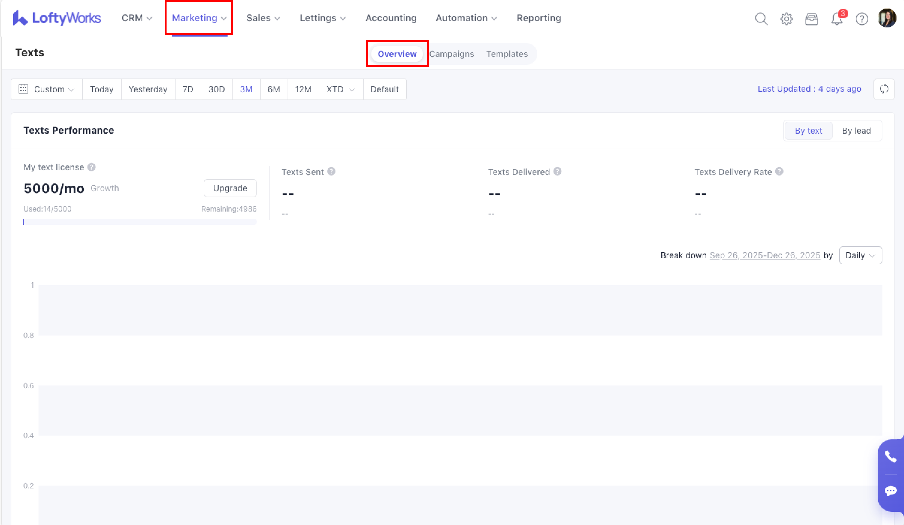Switch to the Campaigns tab
The height and width of the screenshot is (525, 904).
pos(451,54)
